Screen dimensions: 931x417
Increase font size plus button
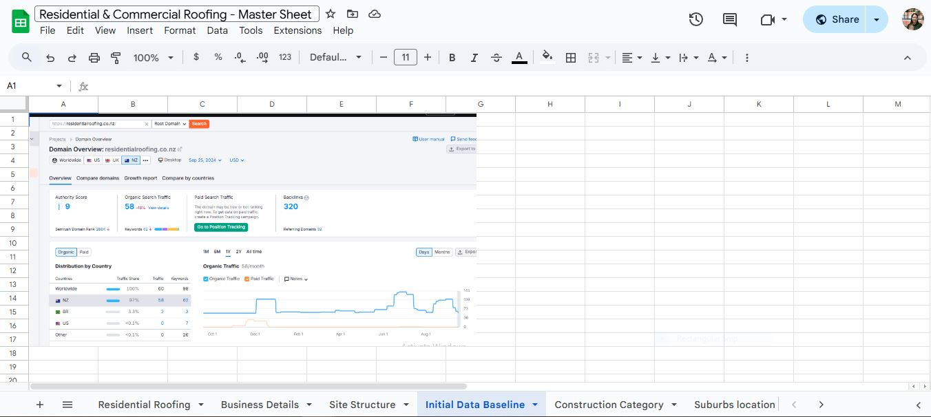pos(428,58)
